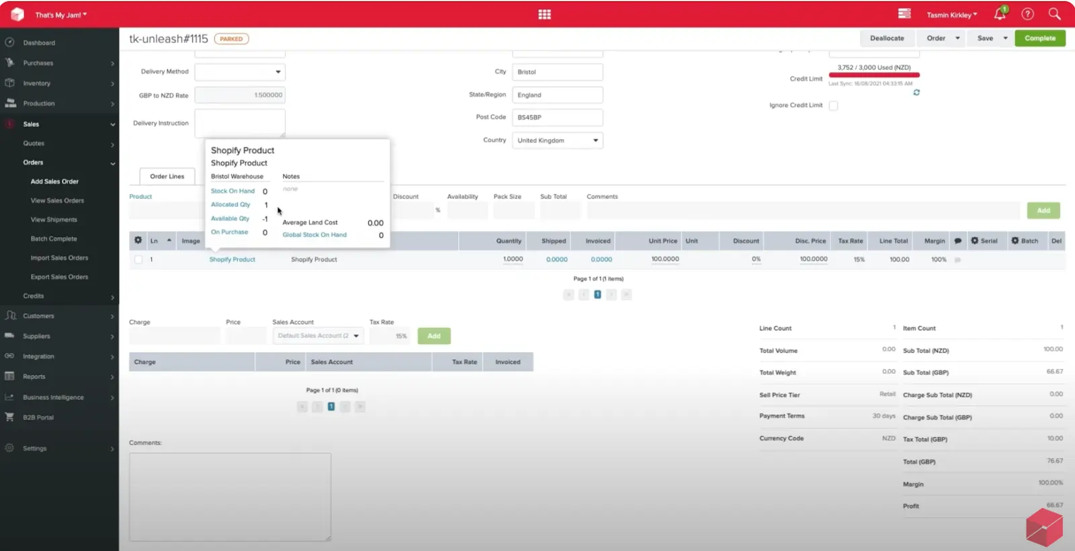Image resolution: width=1075 pixels, height=551 pixels.
Task: Open Import Sales Orders
Action: (x=59, y=257)
